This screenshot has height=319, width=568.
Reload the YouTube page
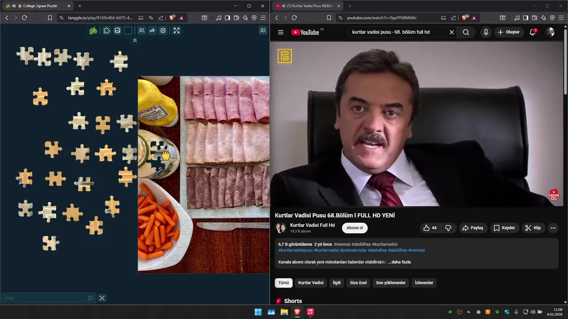pyautogui.click(x=294, y=18)
